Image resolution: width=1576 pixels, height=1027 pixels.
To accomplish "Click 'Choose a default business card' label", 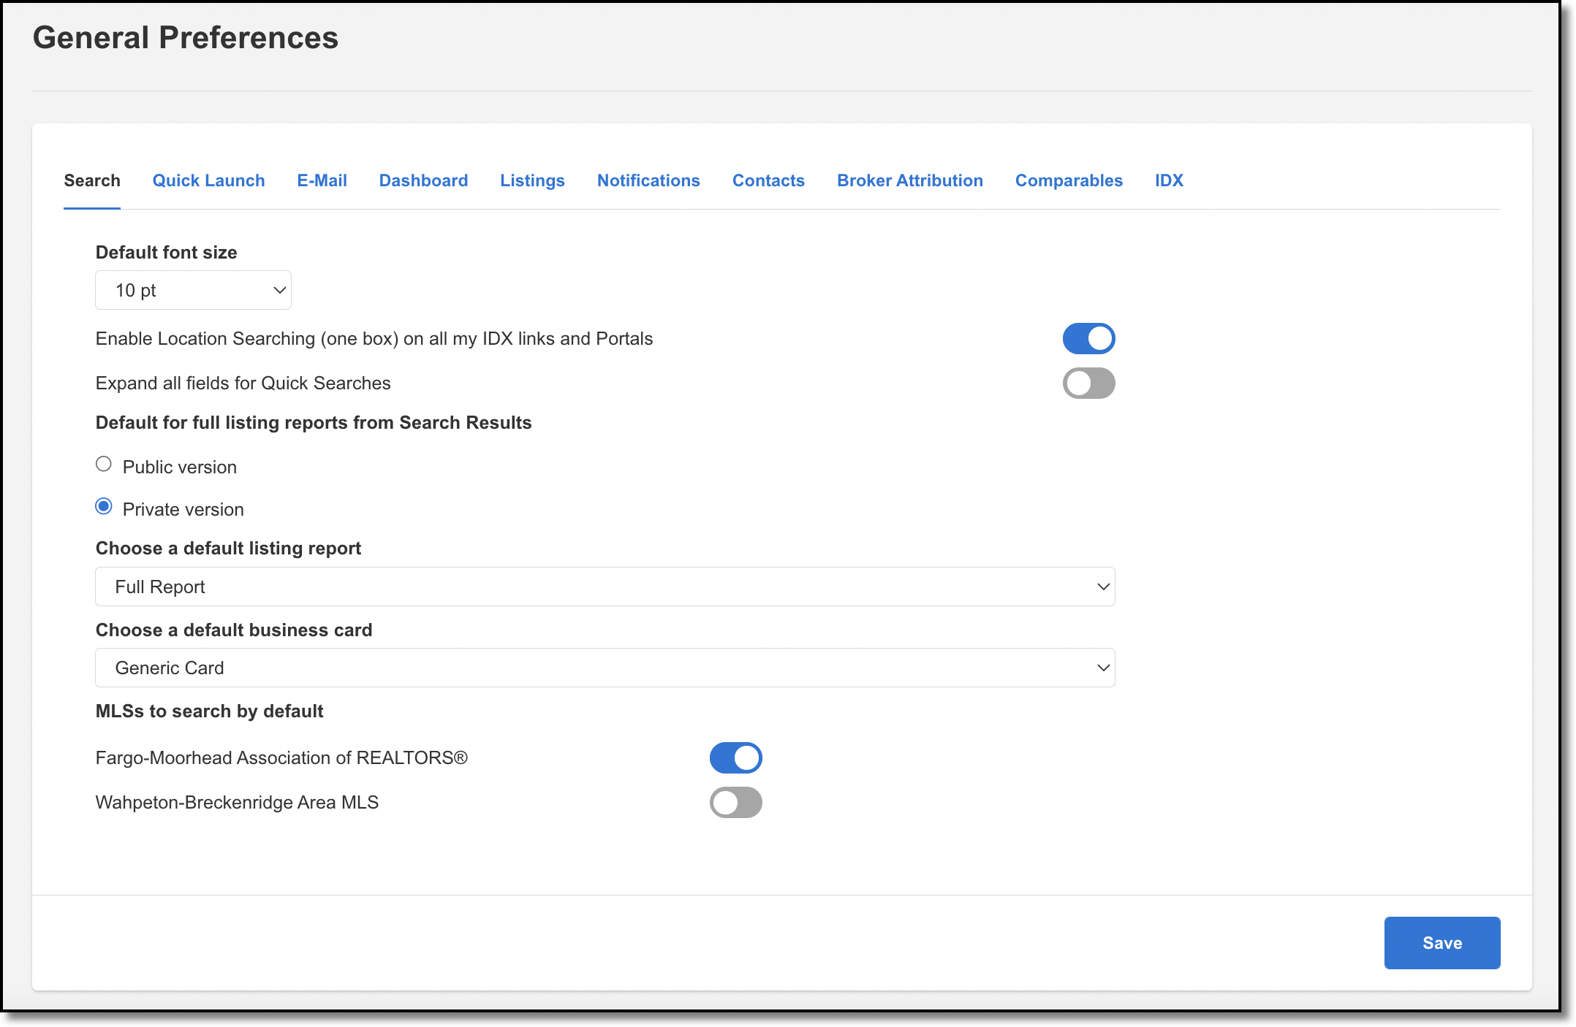I will 234,630.
